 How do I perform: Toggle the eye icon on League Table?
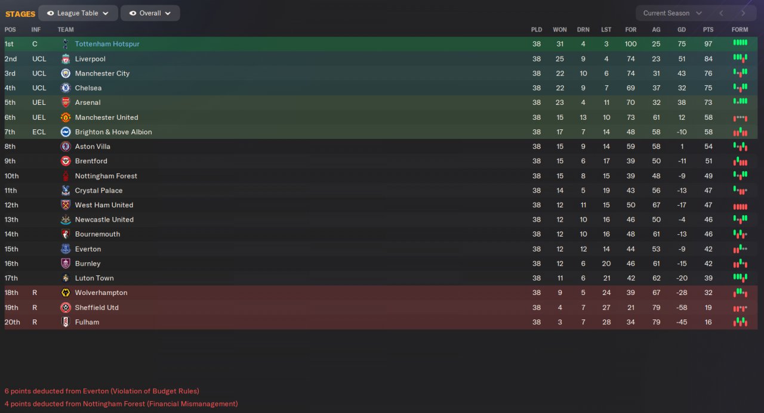pos(50,13)
